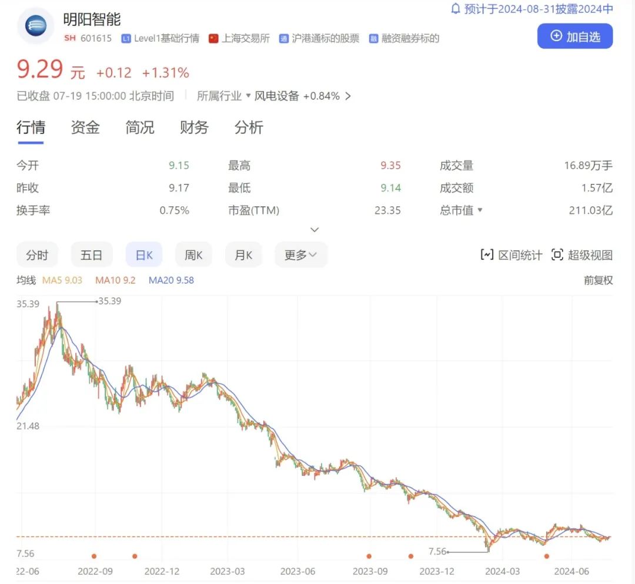Switch chart to 月K monthly view
This screenshot has width=635, height=584.
[243, 255]
